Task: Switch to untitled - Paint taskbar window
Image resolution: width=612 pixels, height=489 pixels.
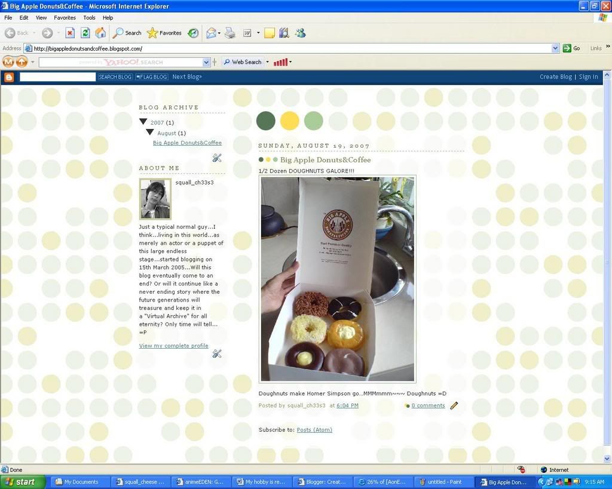Action: [x=444, y=482]
